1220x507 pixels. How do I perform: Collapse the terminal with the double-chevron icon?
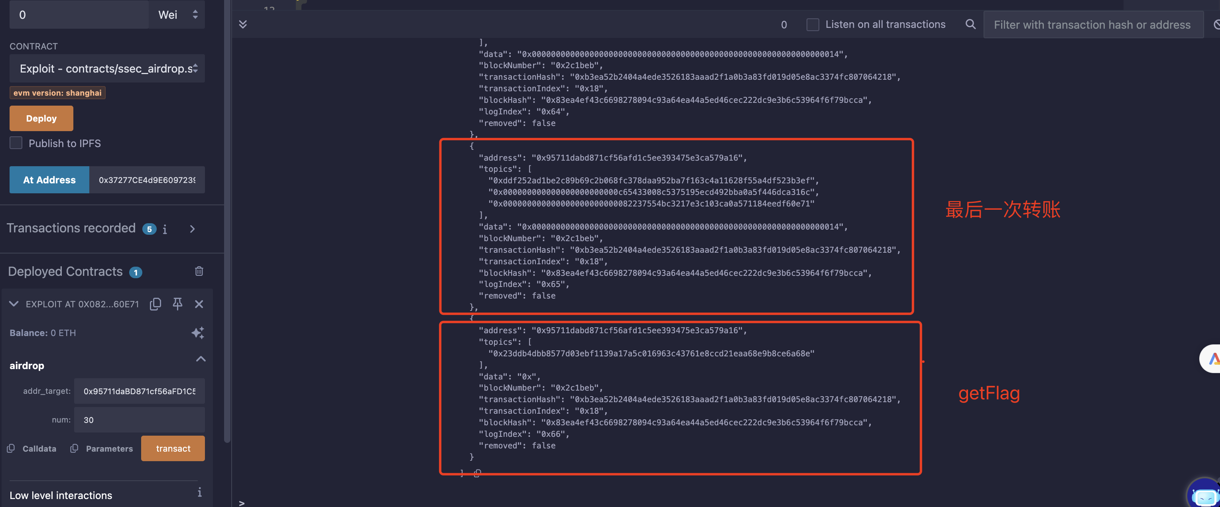click(243, 24)
